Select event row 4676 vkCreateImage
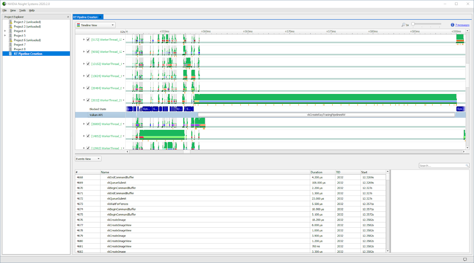Viewport: 474px width, 263px height. (230, 220)
